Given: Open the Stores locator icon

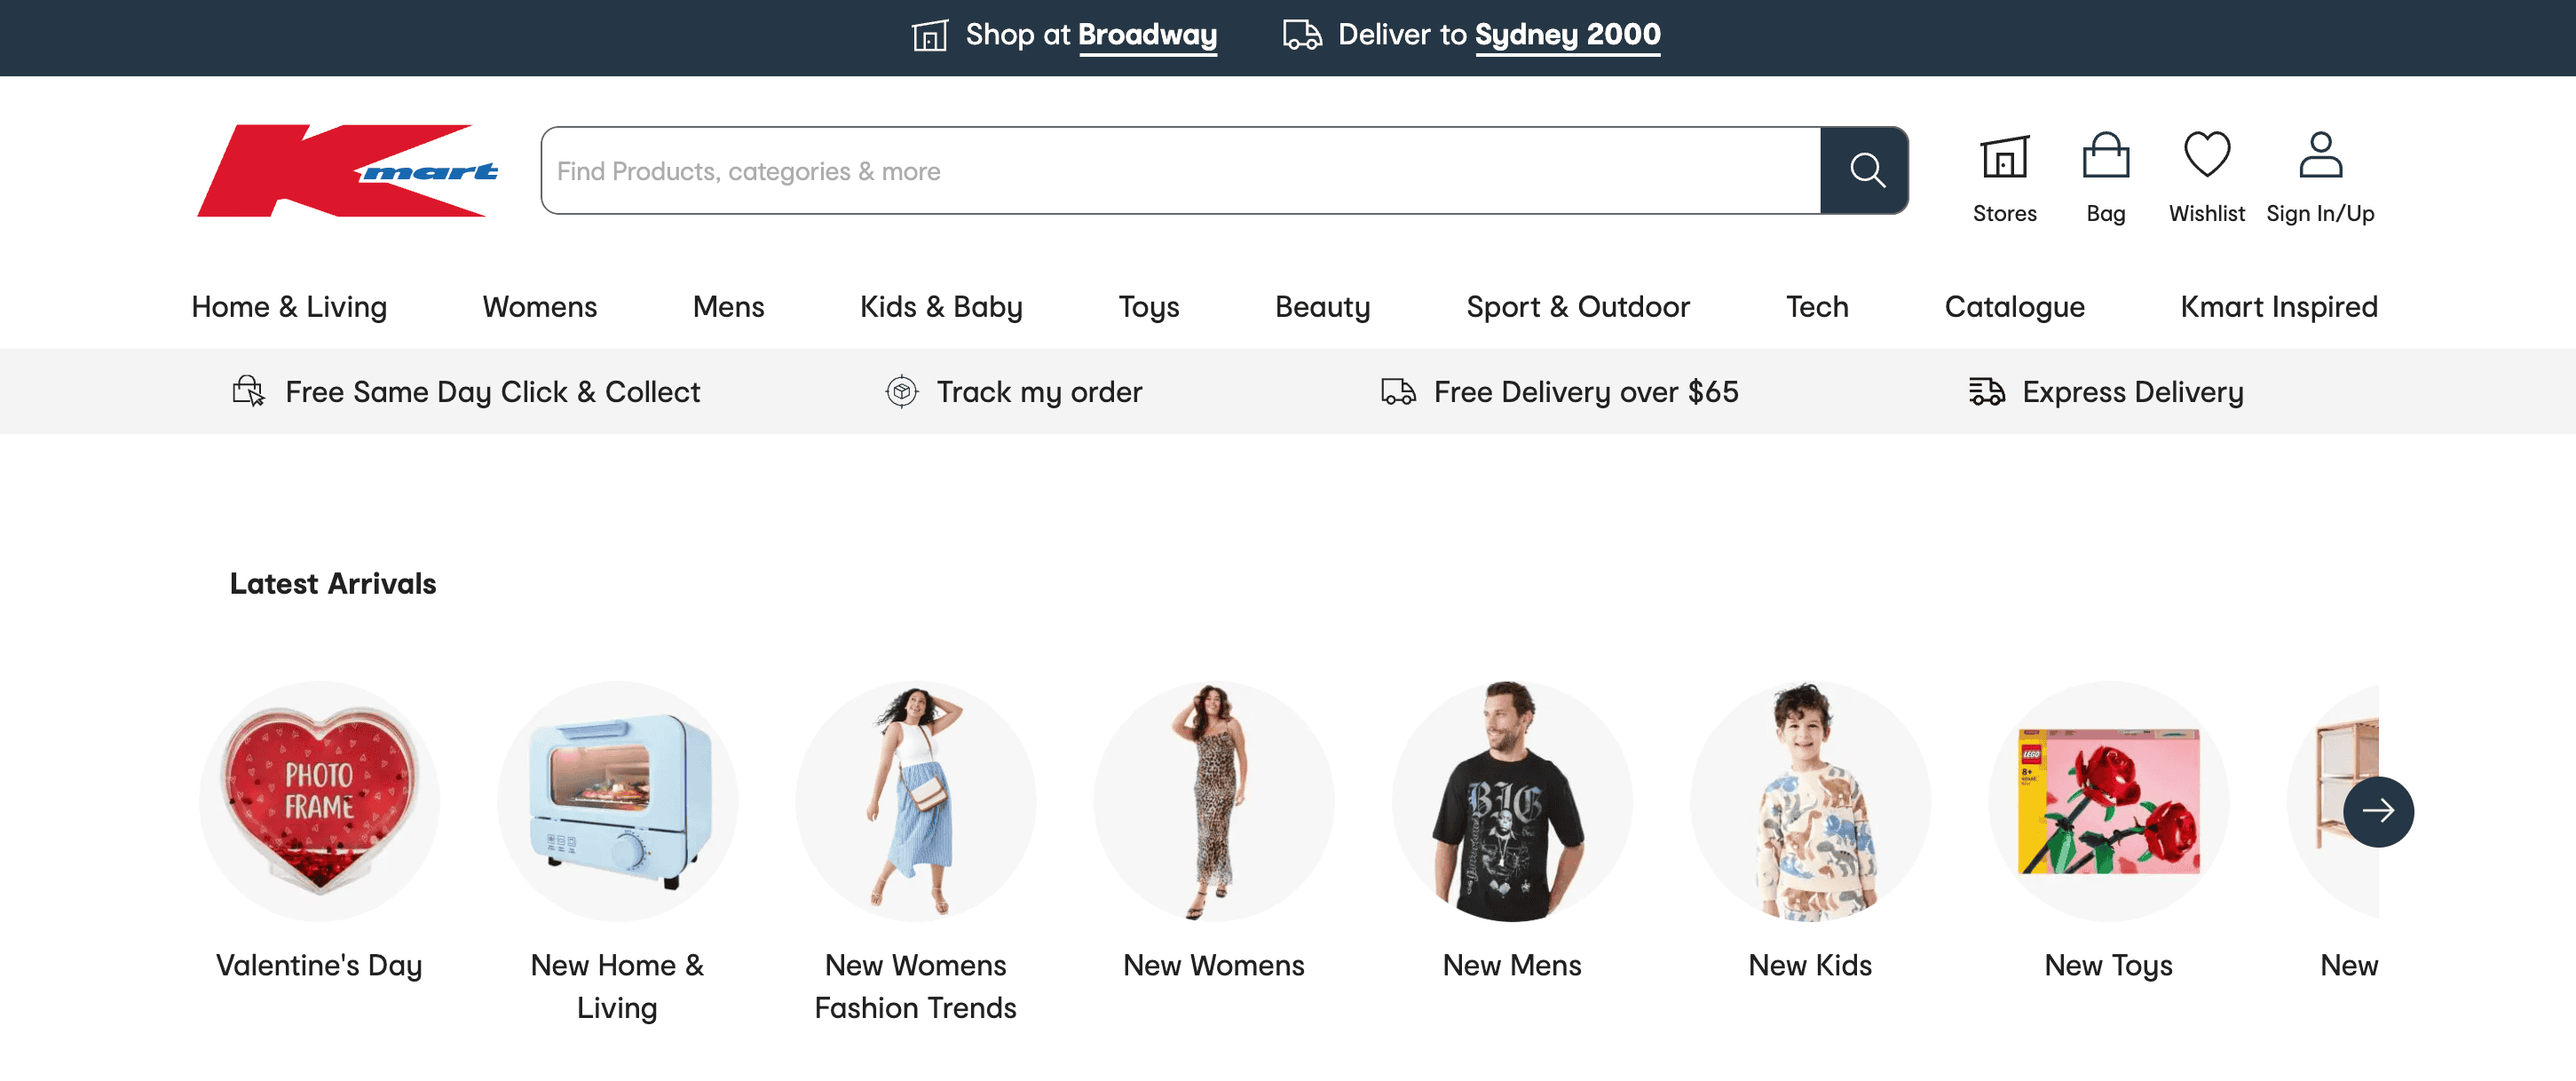Looking at the screenshot, I should click(x=2004, y=157).
